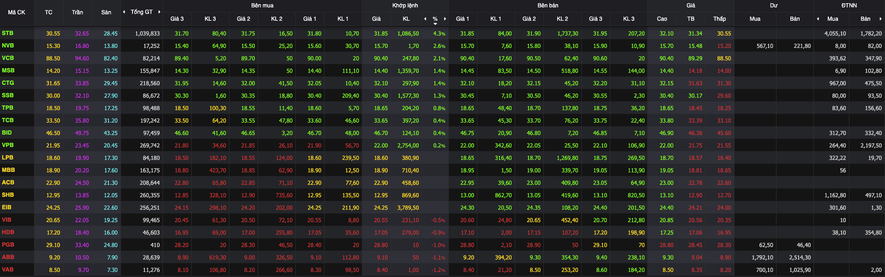Sort by the % column header
The image size is (885, 277).
coord(435,19)
